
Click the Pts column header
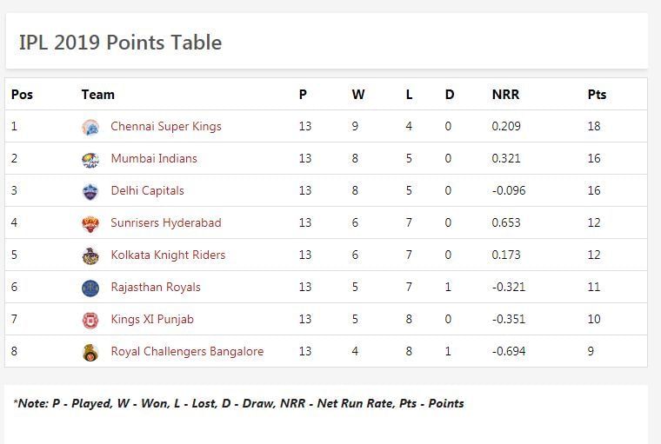(x=597, y=95)
